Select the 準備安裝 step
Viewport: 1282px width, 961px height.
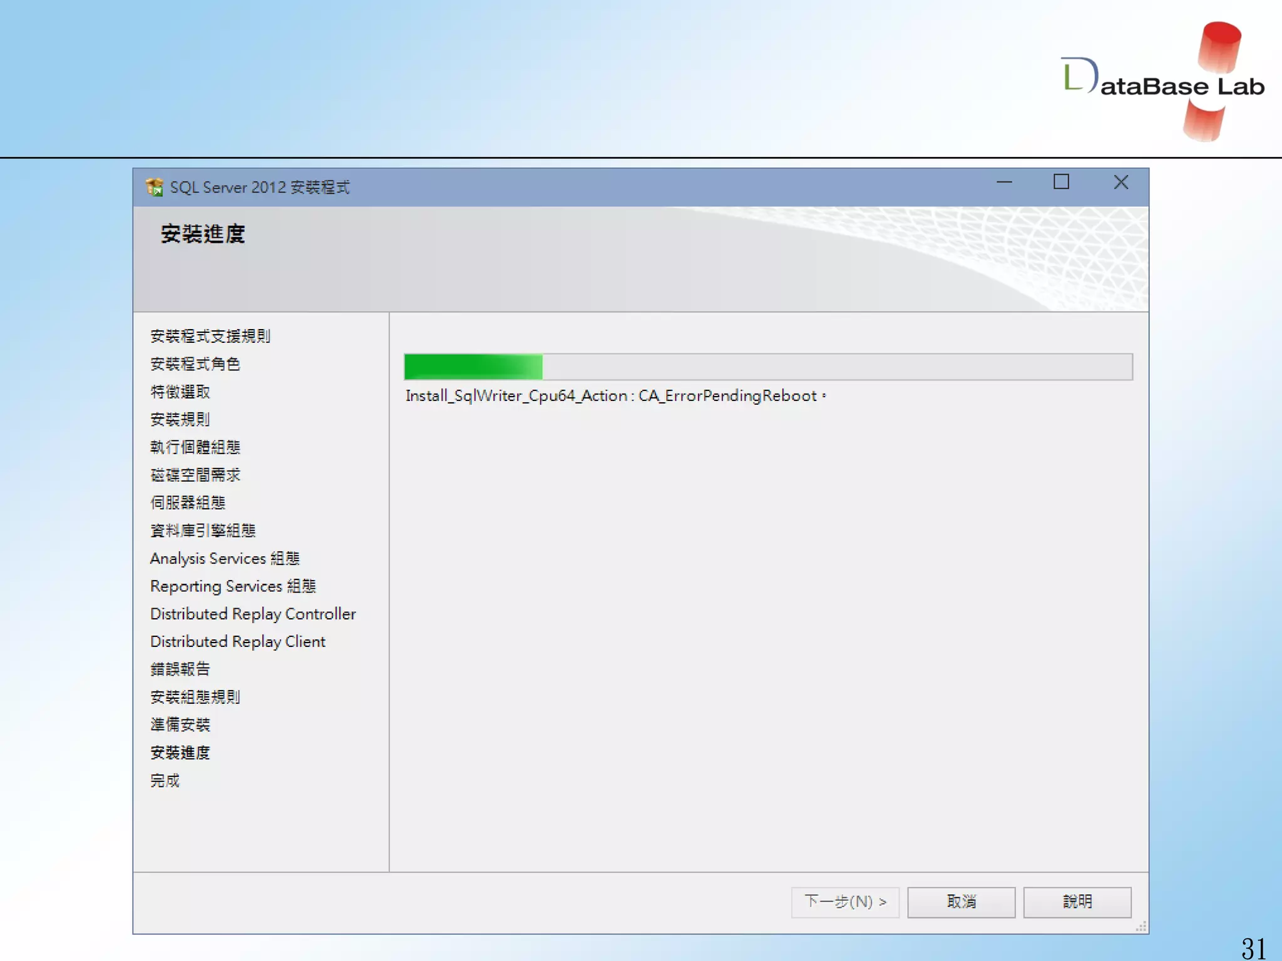[x=180, y=725]
